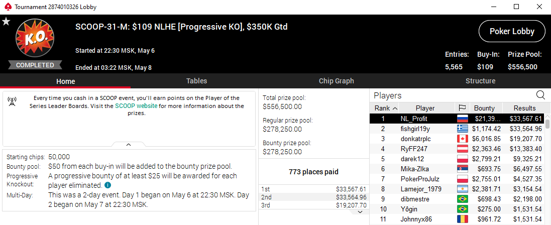This screenshot has height=225, width=551.
Task: Click the player search magnifier icon
Action: coord(540,95)
